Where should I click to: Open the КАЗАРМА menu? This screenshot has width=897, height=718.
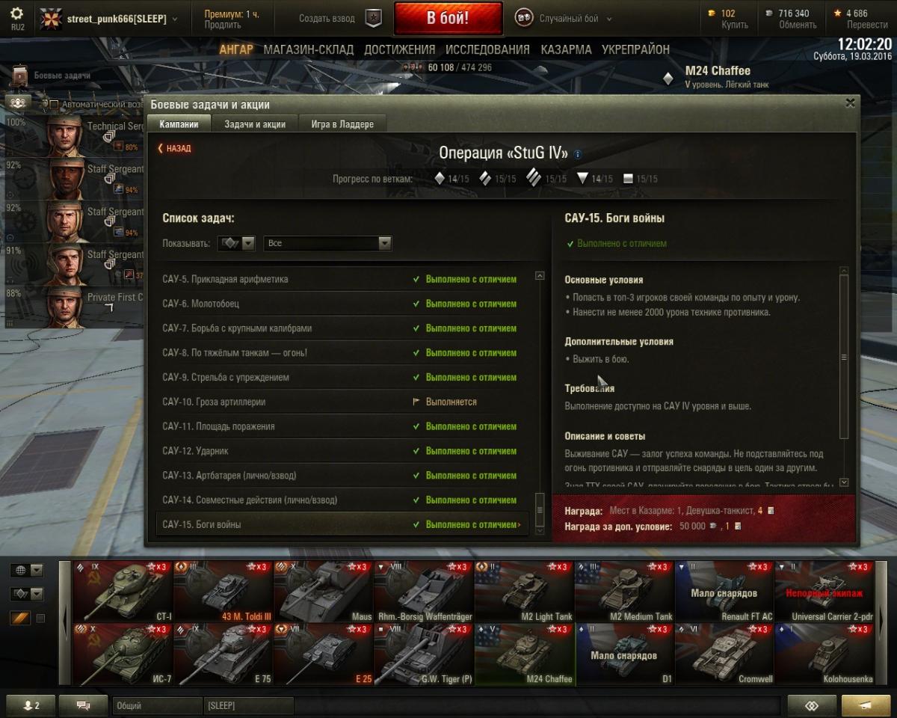point(566,49)
